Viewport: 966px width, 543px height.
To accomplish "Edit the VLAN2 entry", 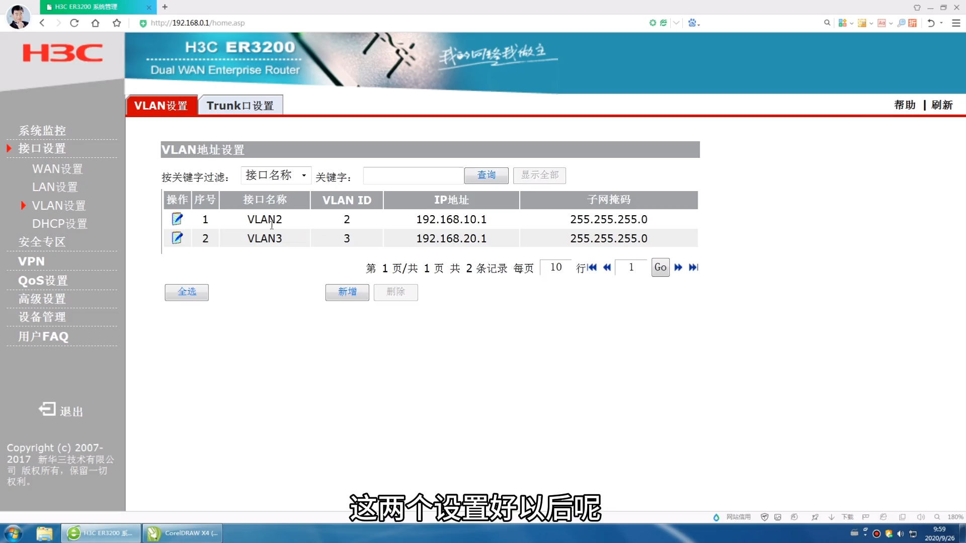I will tap(177, 219).
